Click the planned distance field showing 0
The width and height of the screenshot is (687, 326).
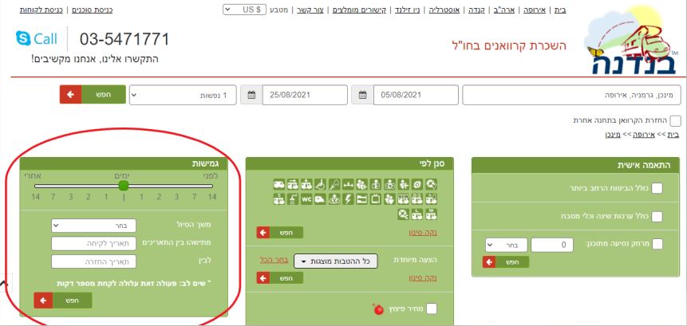pyautogui.click(x=552, y=245)
